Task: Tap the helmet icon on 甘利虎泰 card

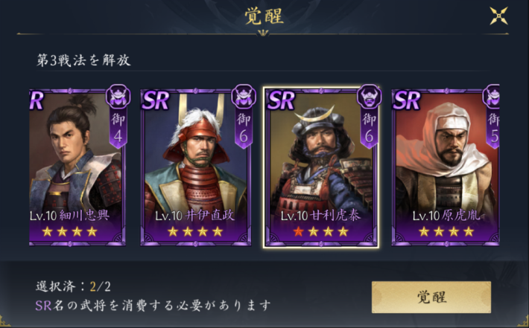Action: click(369, 97)
